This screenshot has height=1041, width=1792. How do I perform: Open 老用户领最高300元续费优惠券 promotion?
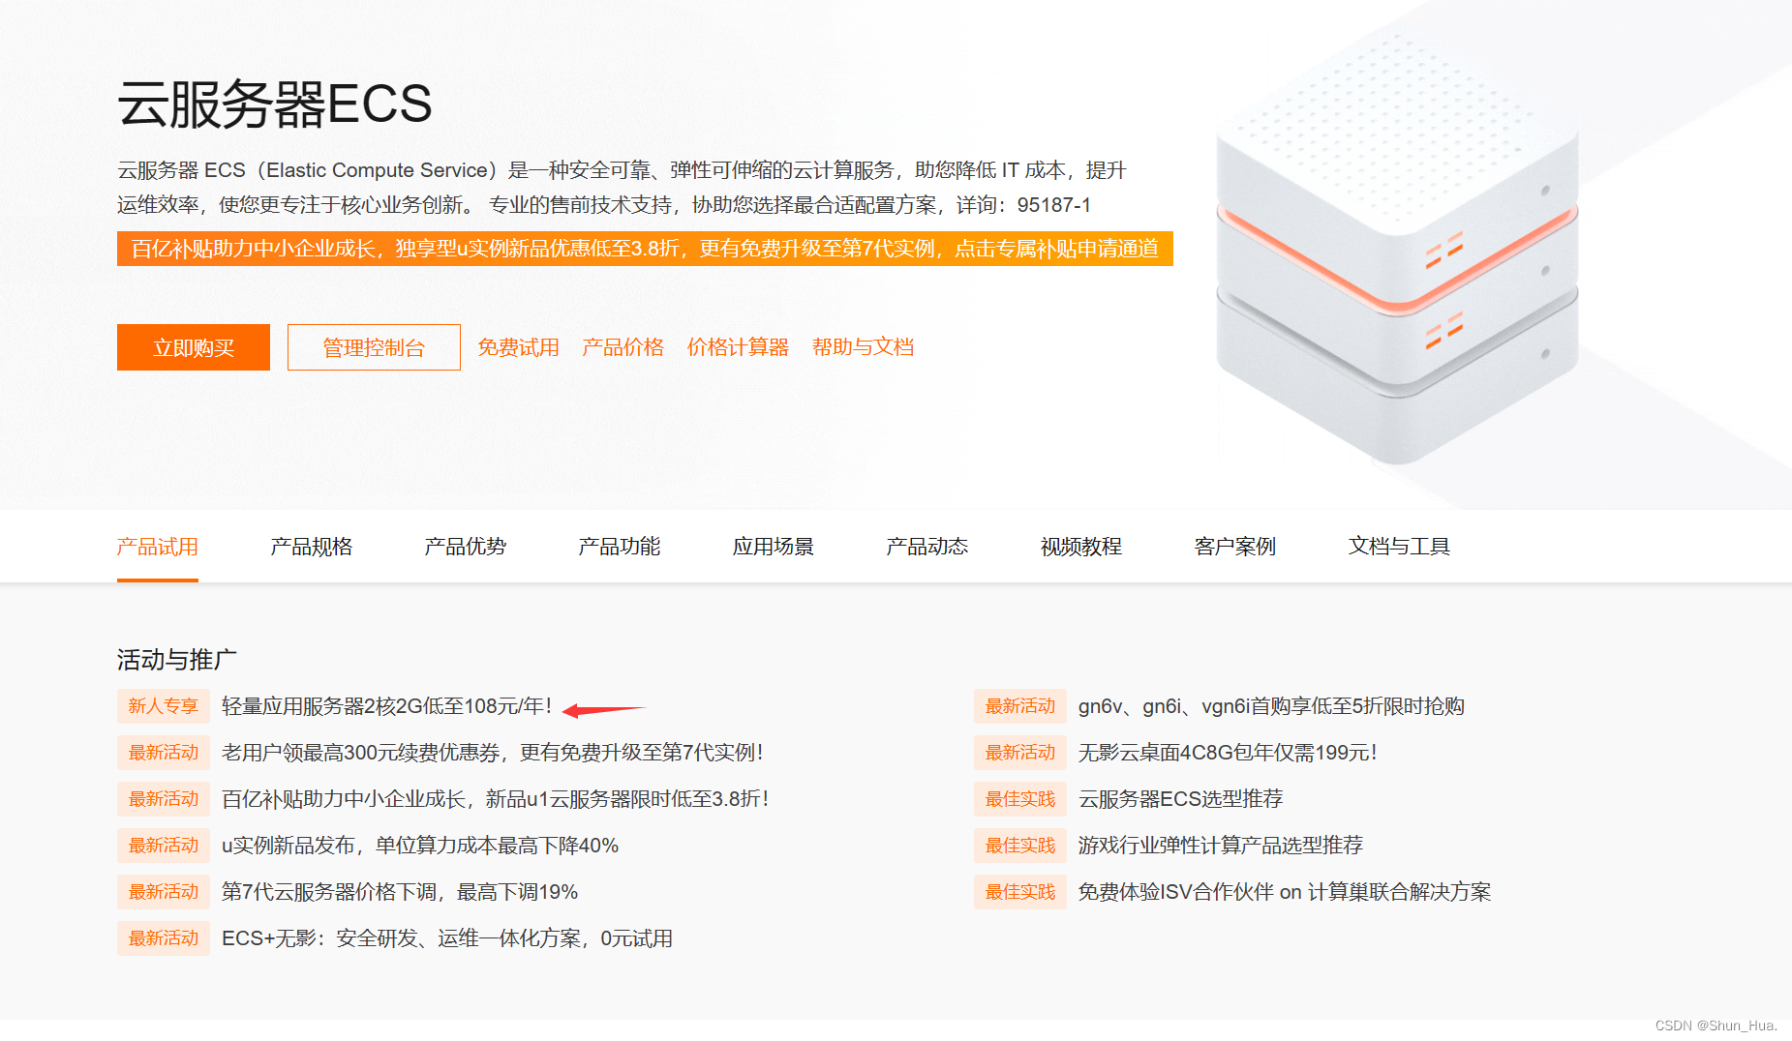point(493,753)
